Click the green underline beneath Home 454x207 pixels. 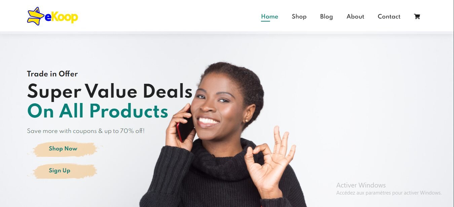tap(265, 21)
